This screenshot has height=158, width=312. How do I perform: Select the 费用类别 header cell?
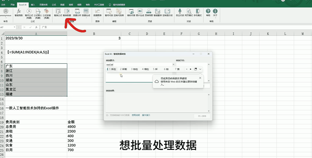click(x=36, y=122)
